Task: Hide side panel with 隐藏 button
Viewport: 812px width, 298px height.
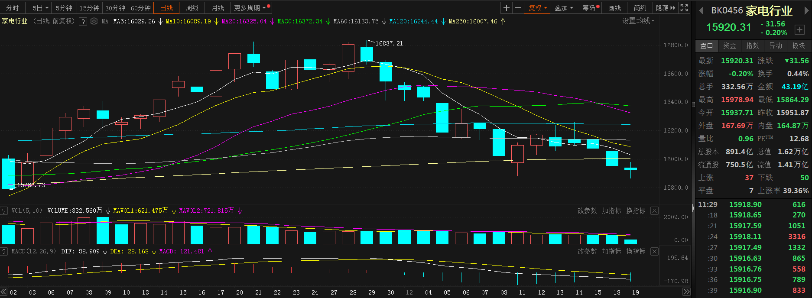Action: click(665, 8)
